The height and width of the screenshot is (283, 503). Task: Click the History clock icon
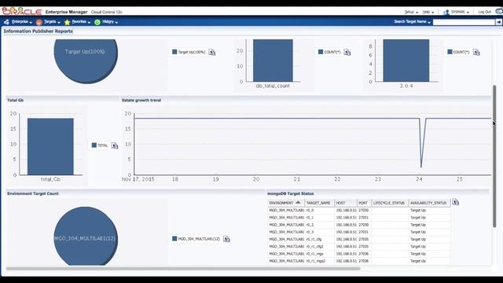97,22
